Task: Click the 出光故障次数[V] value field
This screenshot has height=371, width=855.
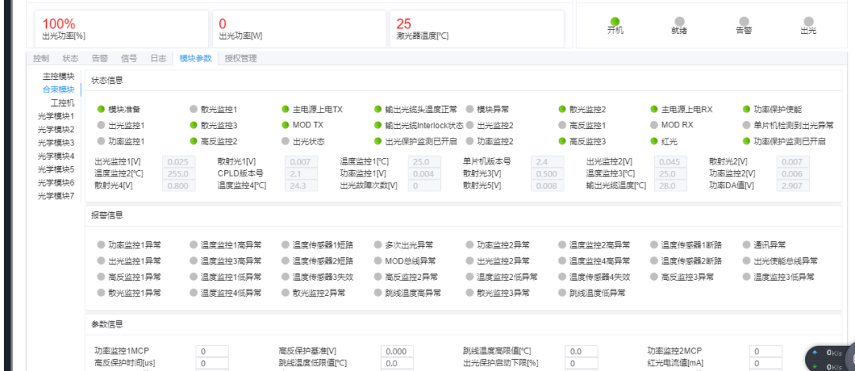Action: coord(424,186)
